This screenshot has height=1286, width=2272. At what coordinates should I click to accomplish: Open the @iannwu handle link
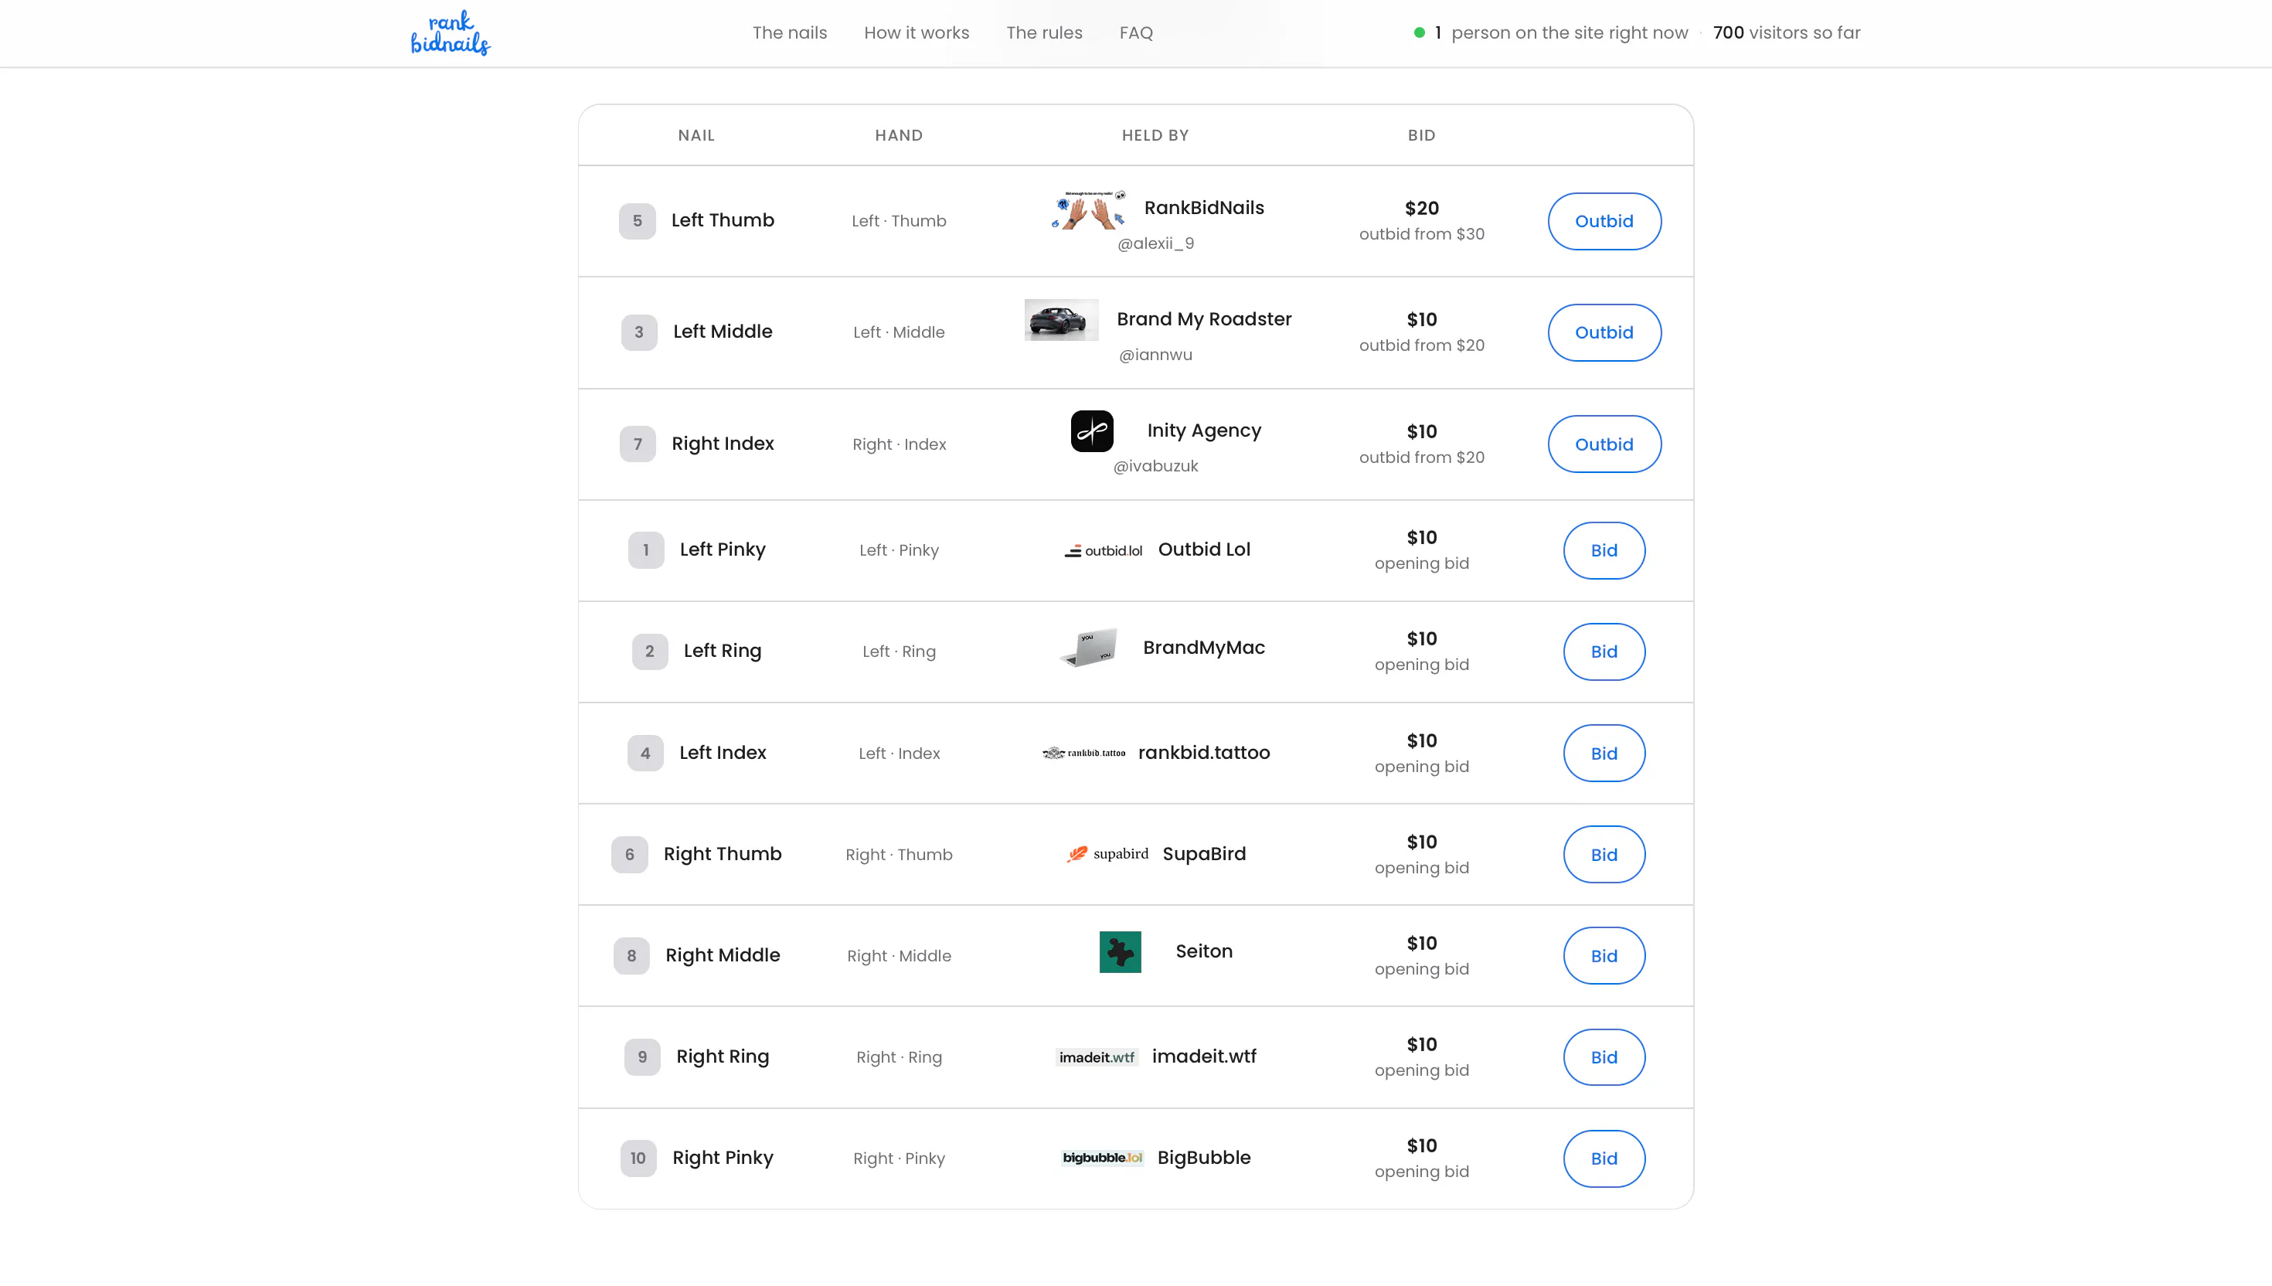click(x=1155, y=355)
